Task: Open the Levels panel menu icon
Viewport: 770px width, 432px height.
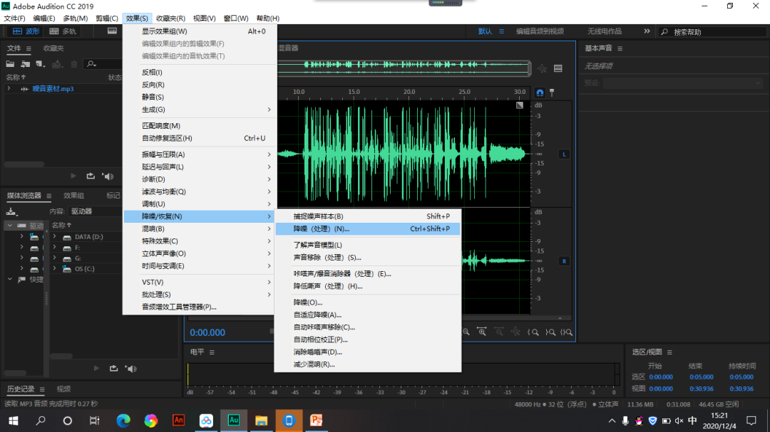Action: click(x=212, y=352)
